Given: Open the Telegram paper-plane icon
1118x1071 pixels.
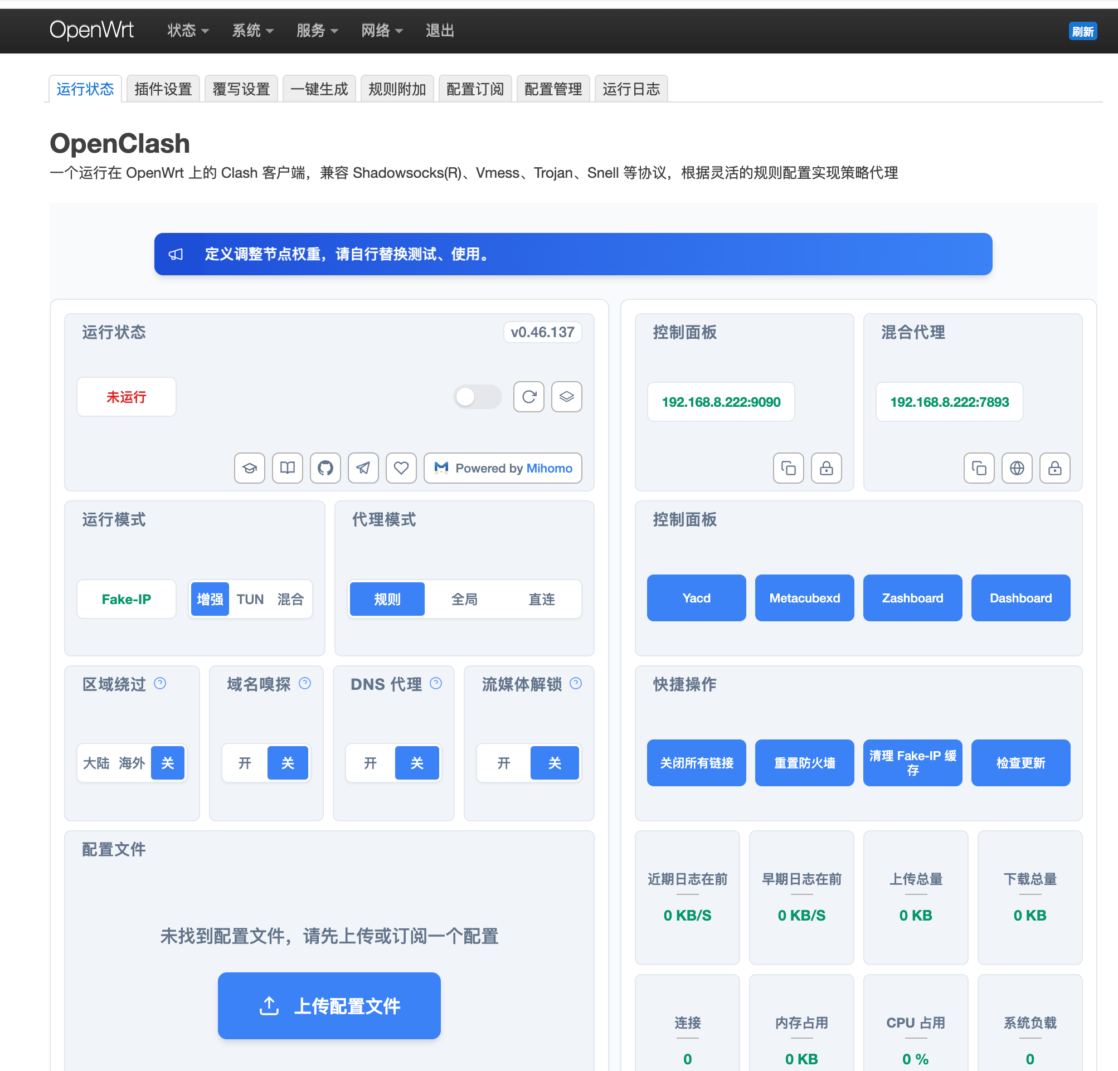Looking at the screenshot, I should coord(363,468).
